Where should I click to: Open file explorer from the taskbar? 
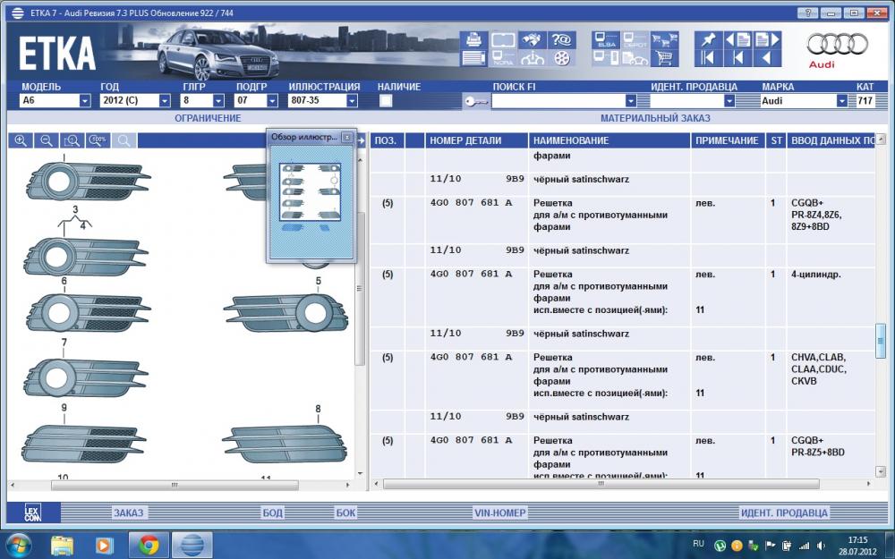coord(62,546)
